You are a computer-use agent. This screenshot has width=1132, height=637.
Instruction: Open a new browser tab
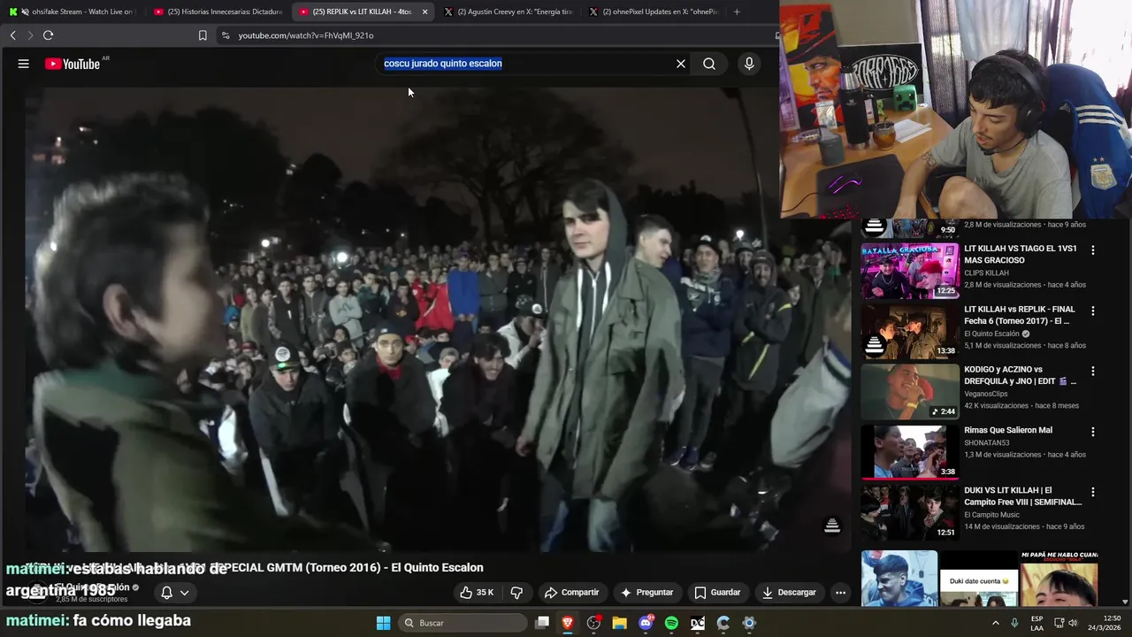(737, 12)
